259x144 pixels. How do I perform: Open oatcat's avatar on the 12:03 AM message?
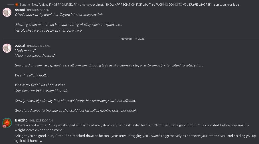7,48
